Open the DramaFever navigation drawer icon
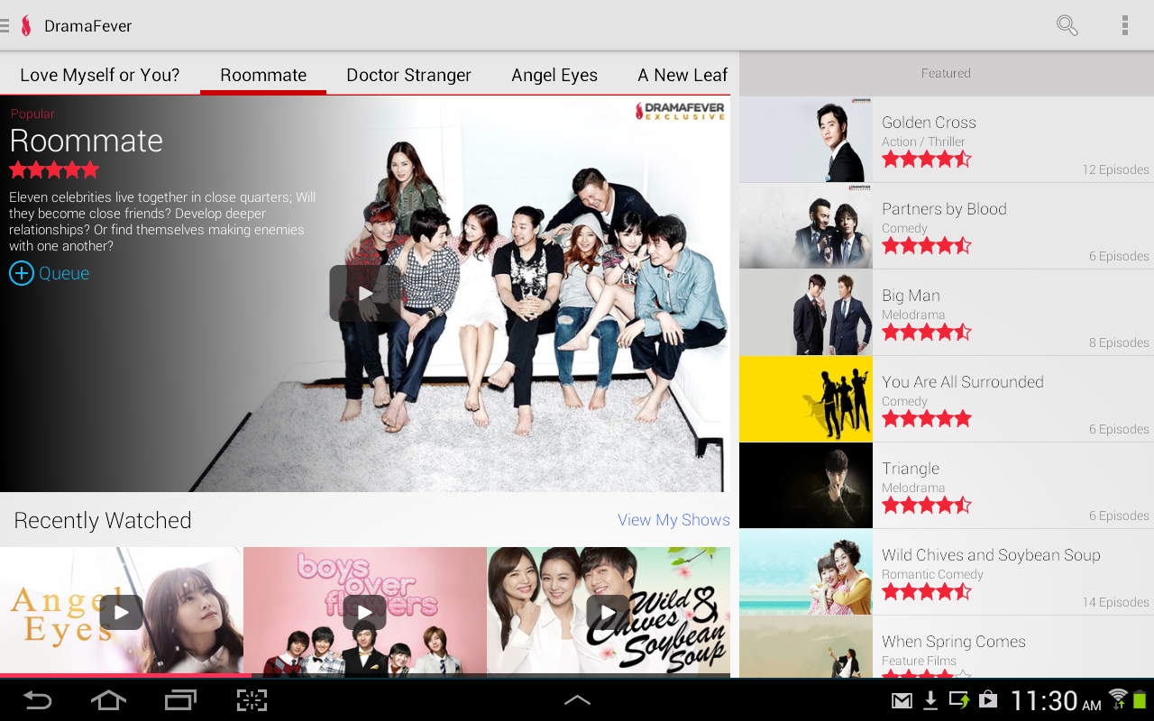This screenshot has height=721, width=1154. 5,25
